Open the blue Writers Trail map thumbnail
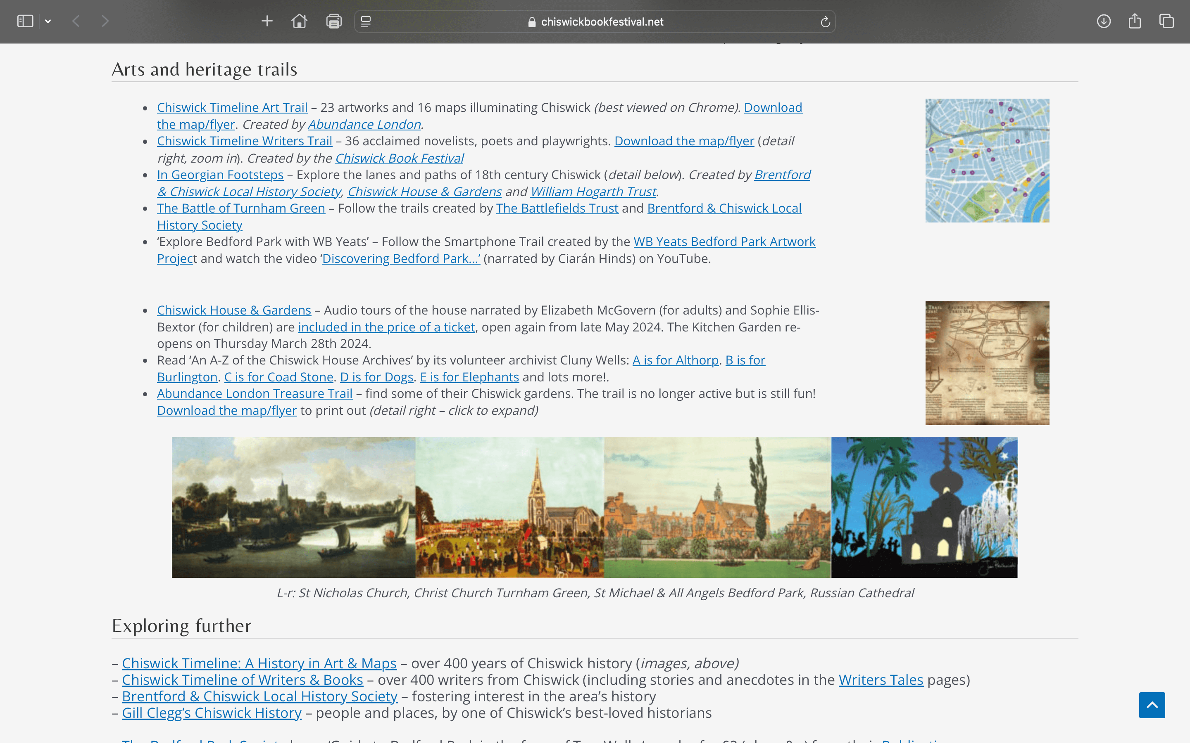 987,160
